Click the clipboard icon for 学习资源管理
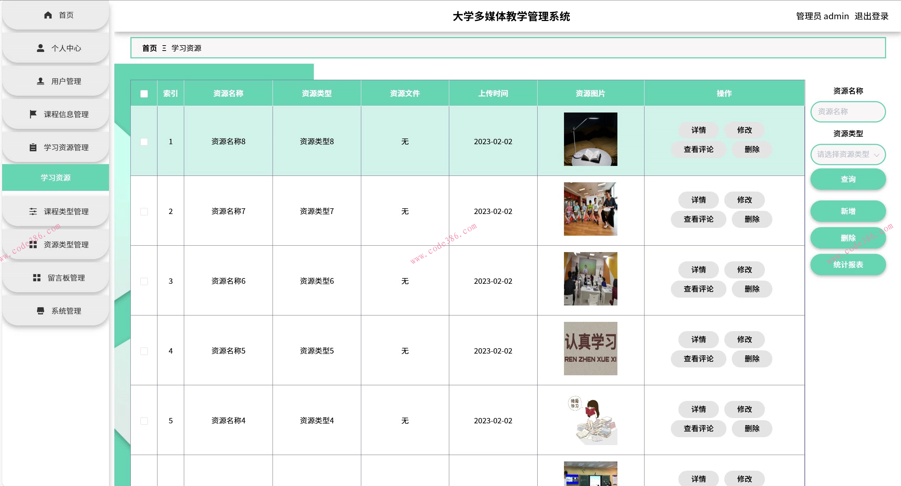The width and height of the screenshot is (901, 486). [33, 147]
